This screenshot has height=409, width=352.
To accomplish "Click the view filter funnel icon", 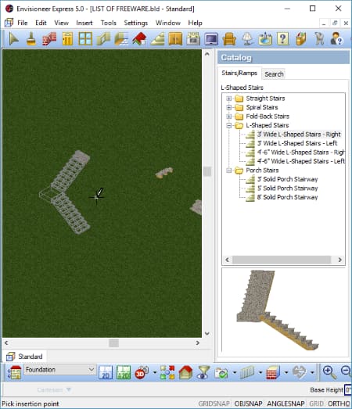I will coord(203,372).
